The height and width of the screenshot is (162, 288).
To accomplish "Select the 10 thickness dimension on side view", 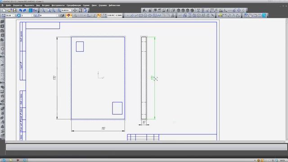I will [144, 122].
